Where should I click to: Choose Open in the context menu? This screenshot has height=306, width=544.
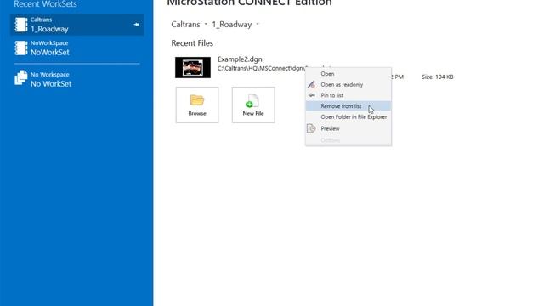click(348, 74)
